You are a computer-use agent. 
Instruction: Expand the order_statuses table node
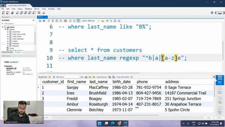click(x=8, y=39)
